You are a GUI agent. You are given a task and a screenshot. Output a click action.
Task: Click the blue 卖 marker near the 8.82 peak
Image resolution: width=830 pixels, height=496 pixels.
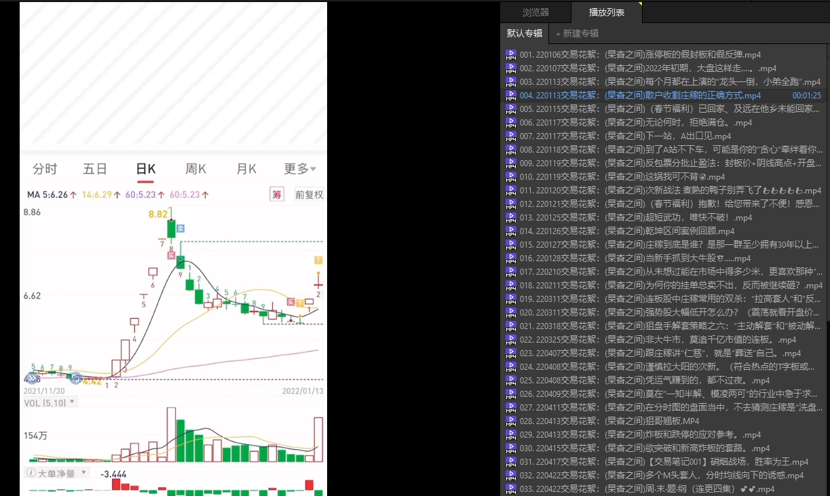(x=181, y=229)
